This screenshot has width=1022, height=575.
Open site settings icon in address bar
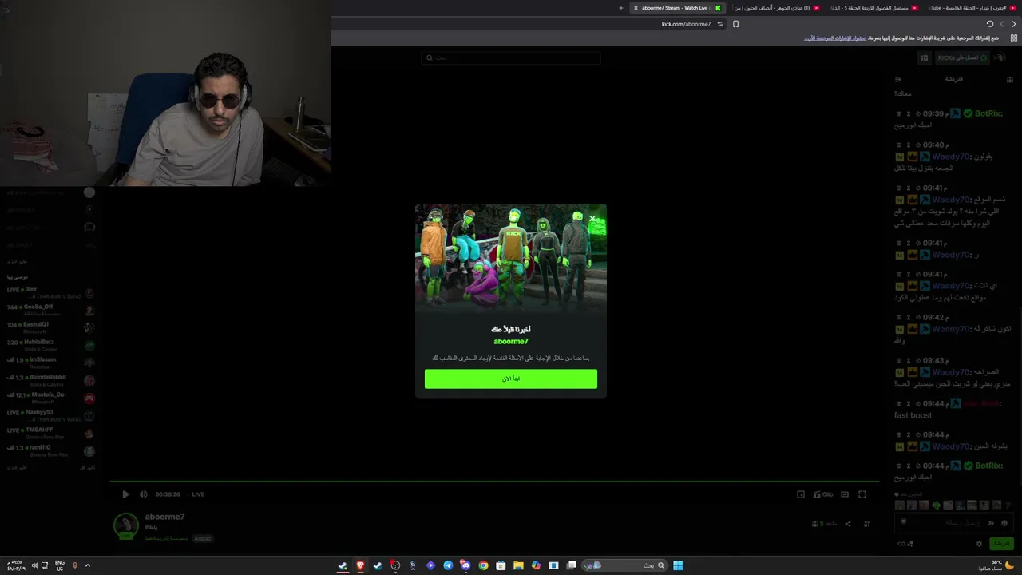pos(719,24)
